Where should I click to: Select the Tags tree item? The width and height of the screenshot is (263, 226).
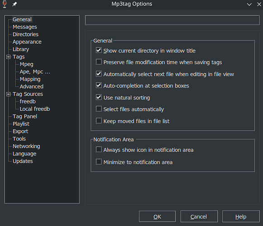click(19, 57)
